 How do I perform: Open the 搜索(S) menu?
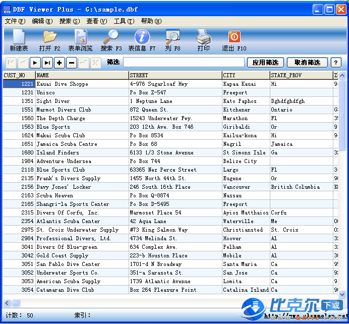(70, 21)
